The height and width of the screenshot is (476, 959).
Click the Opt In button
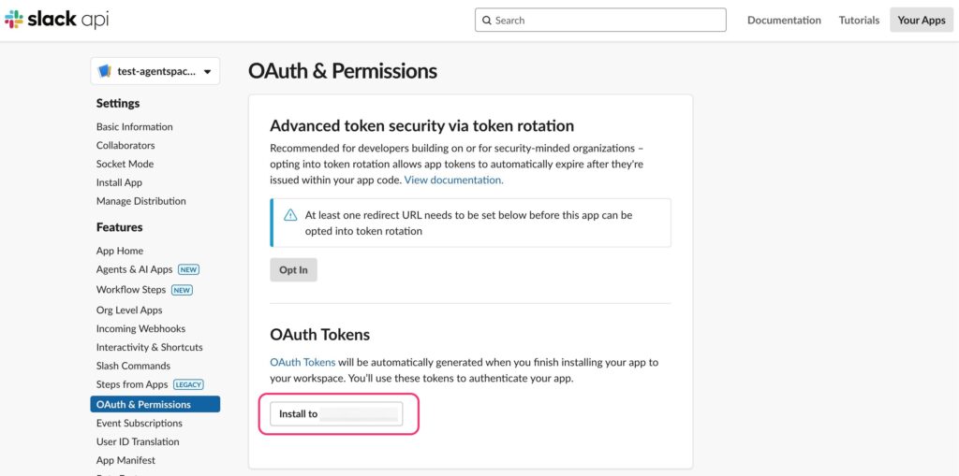coord(293,269)
